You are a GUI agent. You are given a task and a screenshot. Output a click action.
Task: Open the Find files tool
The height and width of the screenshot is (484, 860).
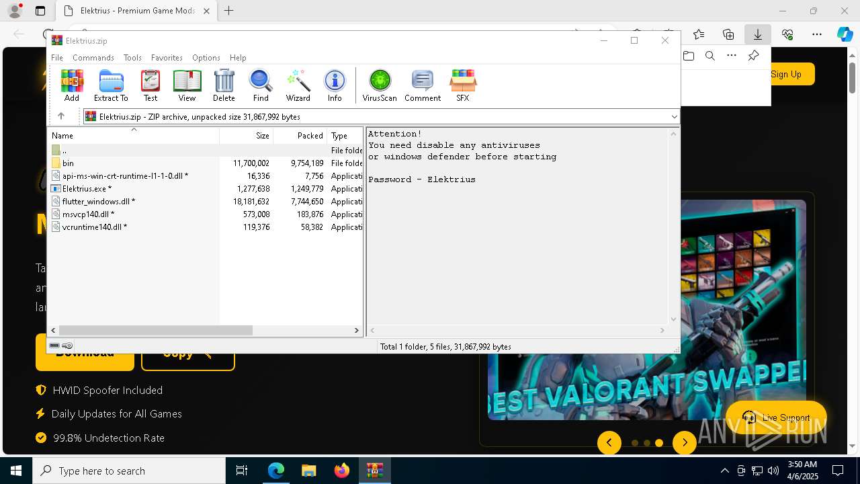point(261,85)
